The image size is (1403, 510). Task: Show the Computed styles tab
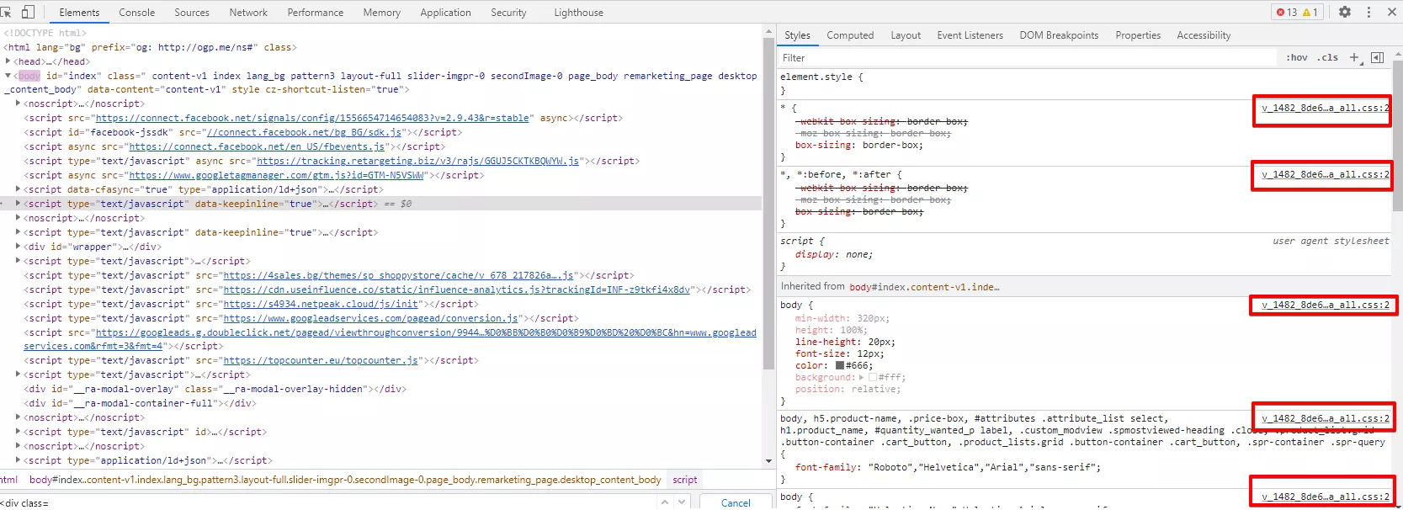click(x=850, y=35)
